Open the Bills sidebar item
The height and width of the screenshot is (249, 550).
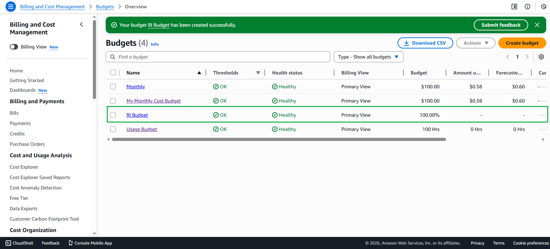tap(14, 113)
